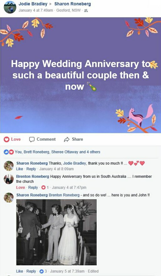161x276 pixels.
Task: Toggle Love on Brenton Roneberg's comment
Action: tap(20, 188)
